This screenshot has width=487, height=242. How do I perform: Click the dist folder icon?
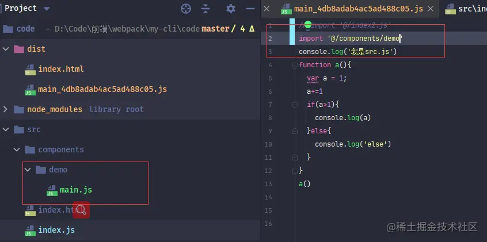[19, 49]
